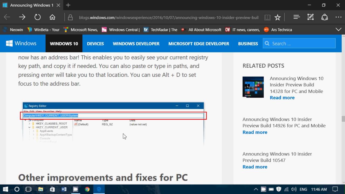Open Microsoft News favorite
The image size is (345, 194).
tap(81, 30)
